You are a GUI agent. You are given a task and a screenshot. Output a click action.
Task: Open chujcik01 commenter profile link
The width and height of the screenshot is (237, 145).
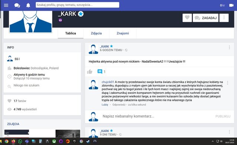pos(108,82)
